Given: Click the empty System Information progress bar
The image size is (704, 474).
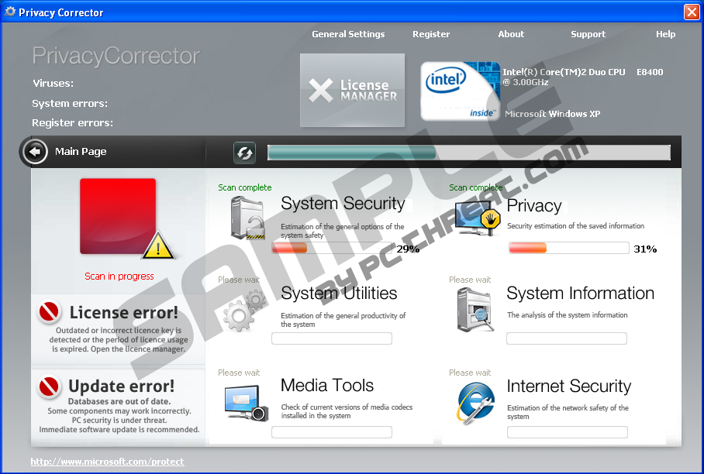Looking at the screenshot, I should point(567,338).
